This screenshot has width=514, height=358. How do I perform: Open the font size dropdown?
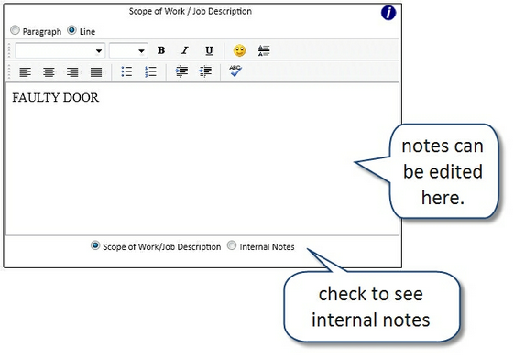(x=128, y=50)
